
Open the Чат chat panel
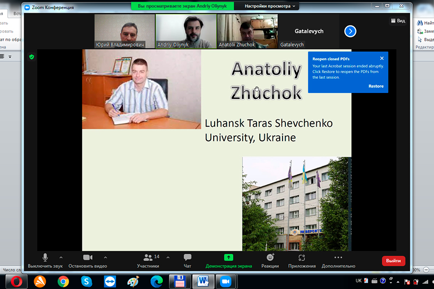coord(188,261)
